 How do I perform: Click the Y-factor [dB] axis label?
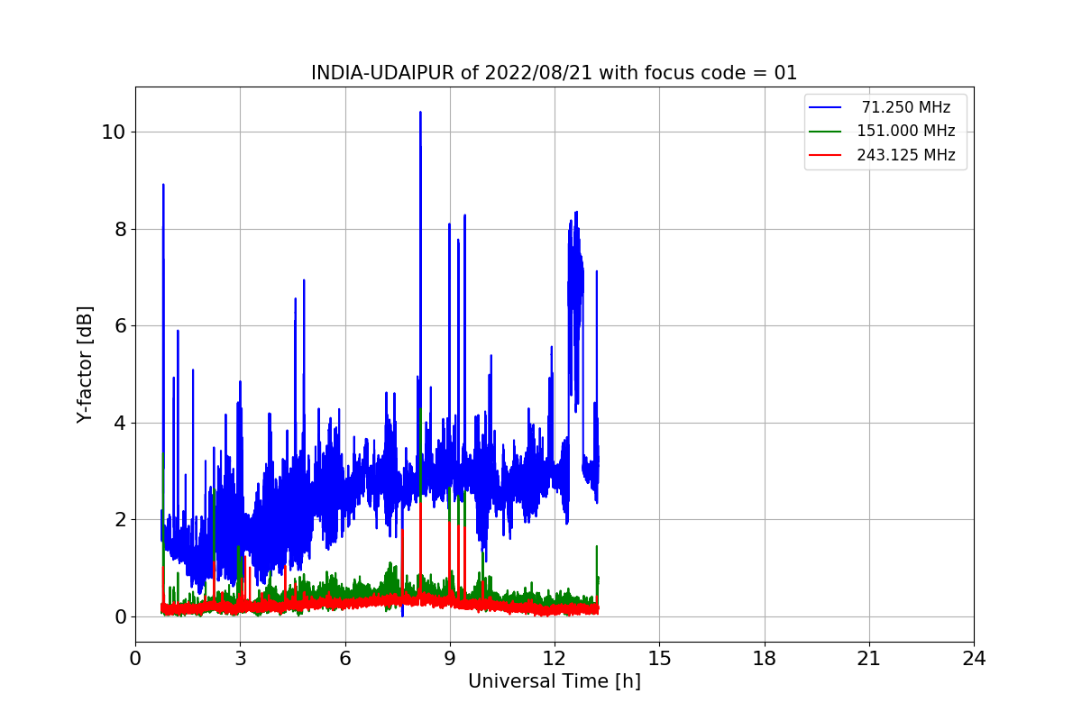coord(85,364)
